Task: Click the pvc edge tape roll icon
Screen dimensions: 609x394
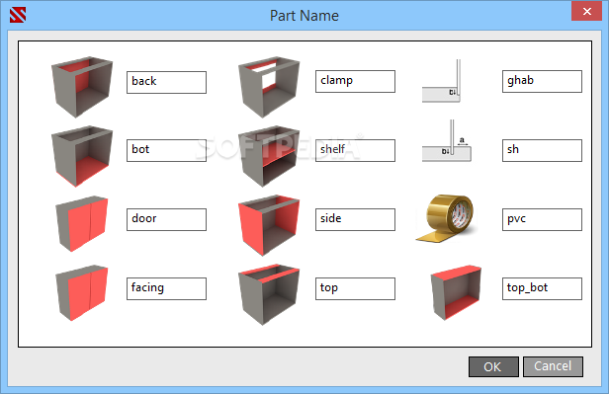Action: tap(446, 218)
